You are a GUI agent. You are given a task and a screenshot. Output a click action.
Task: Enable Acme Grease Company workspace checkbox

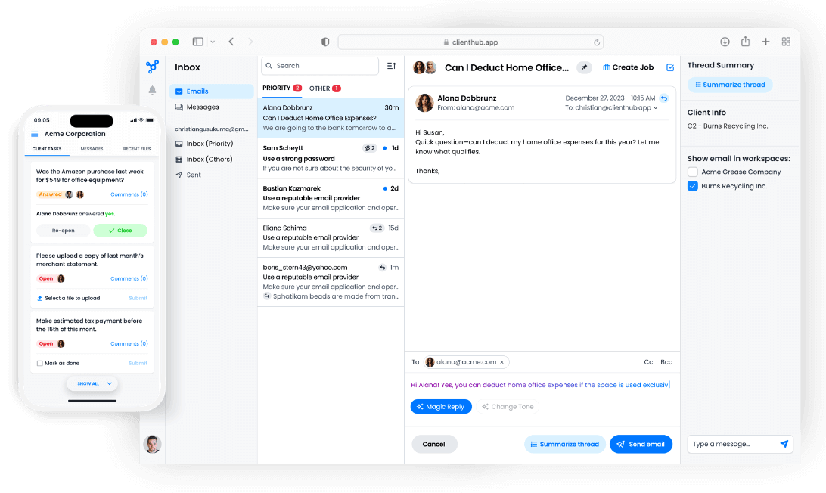tap(693, 172)
